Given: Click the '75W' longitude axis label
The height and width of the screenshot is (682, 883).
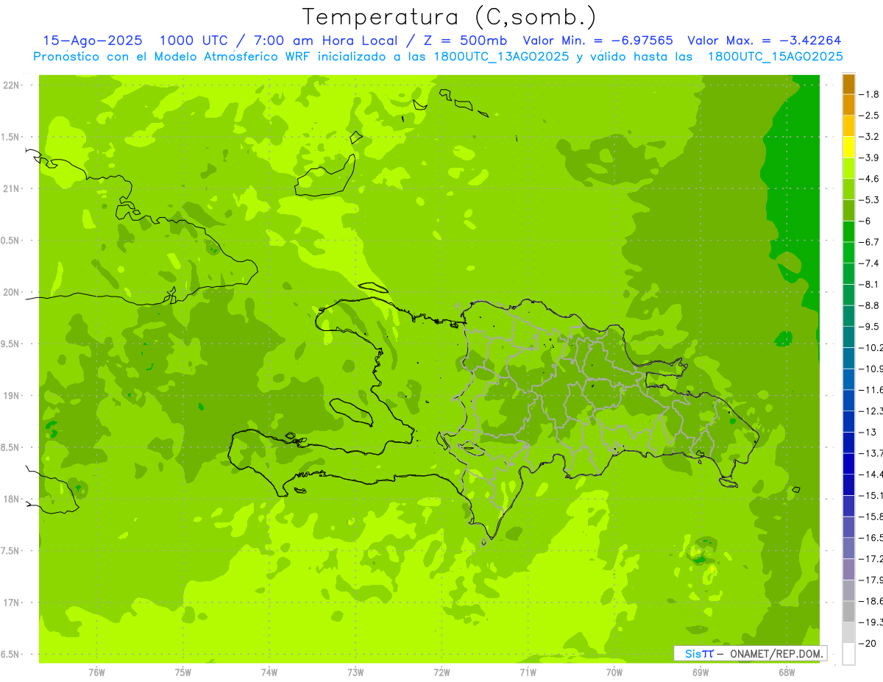Looking at the screenshot, I should 183,672.
